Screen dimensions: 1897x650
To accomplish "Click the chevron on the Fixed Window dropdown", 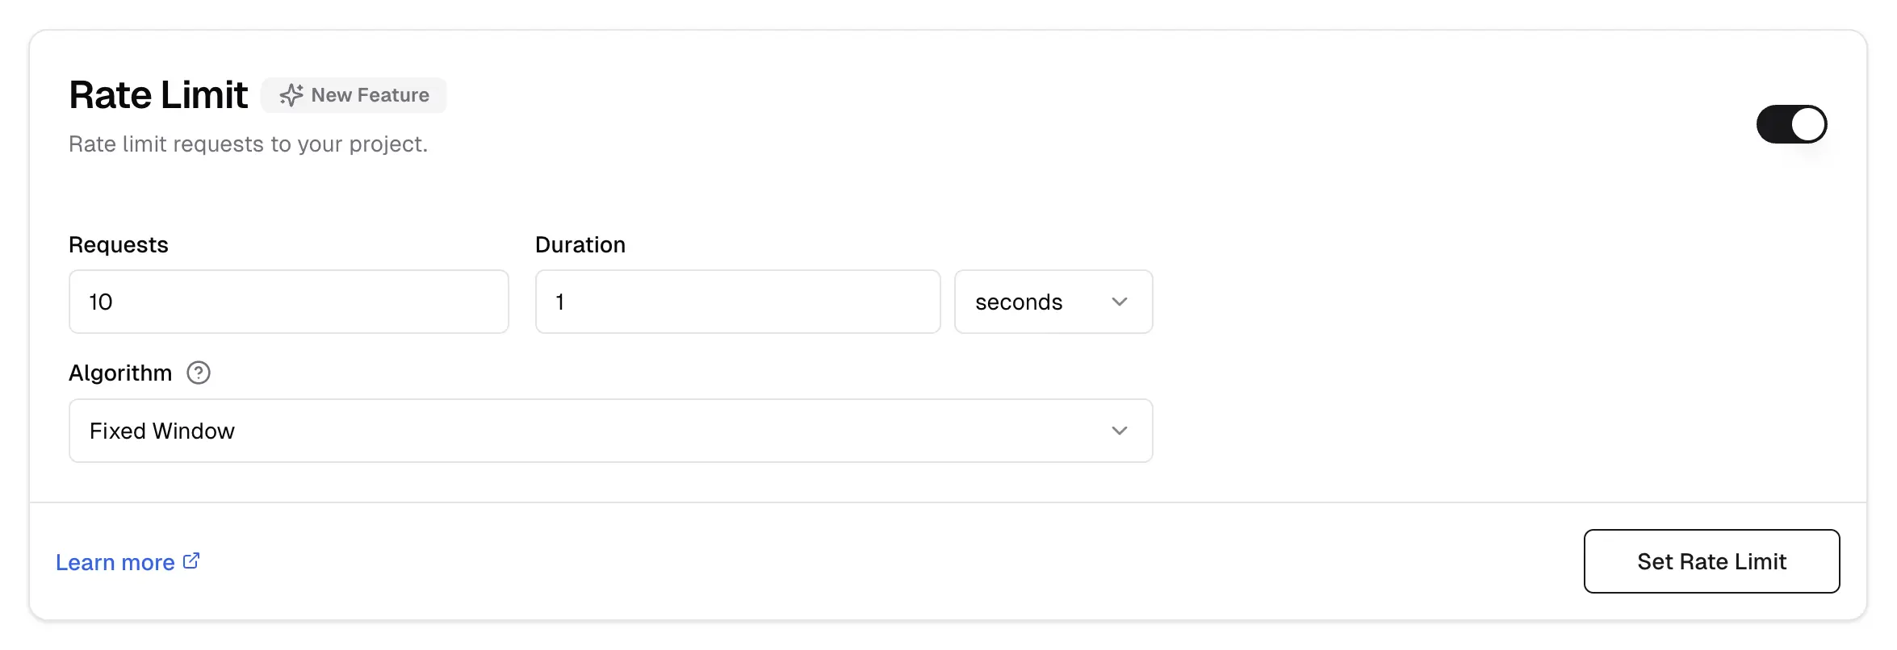I will [x=1119, y=430].
